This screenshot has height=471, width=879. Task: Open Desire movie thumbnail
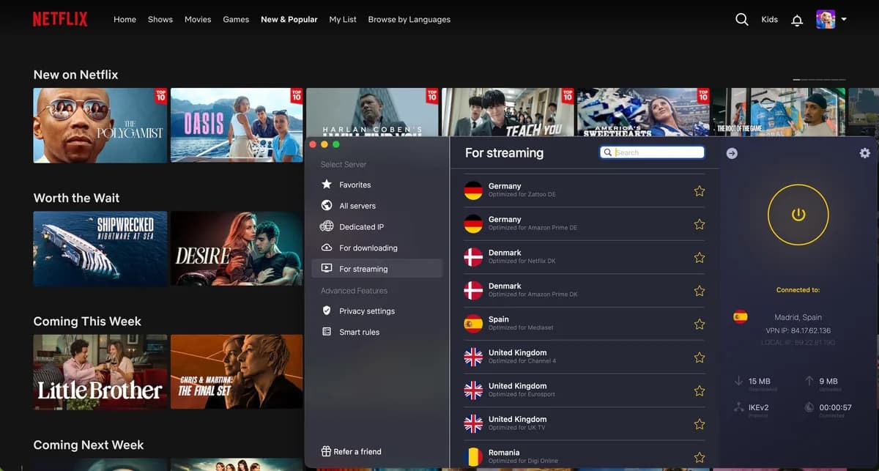(x=237, y=248)
